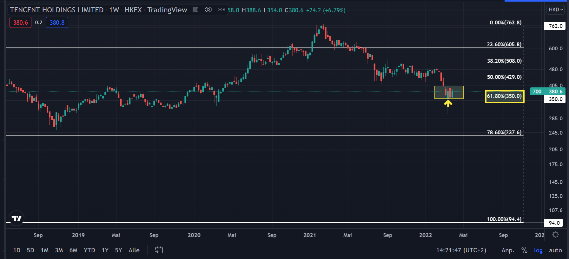Select the YTD time range
This screenshot has width=569, height=259.
[89, 250]
